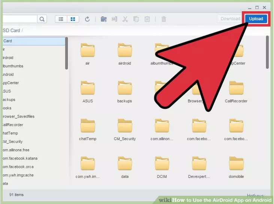Viewport: 274px width, 204px height.
Task: Click the Download button
Action: tap(230, 19)
